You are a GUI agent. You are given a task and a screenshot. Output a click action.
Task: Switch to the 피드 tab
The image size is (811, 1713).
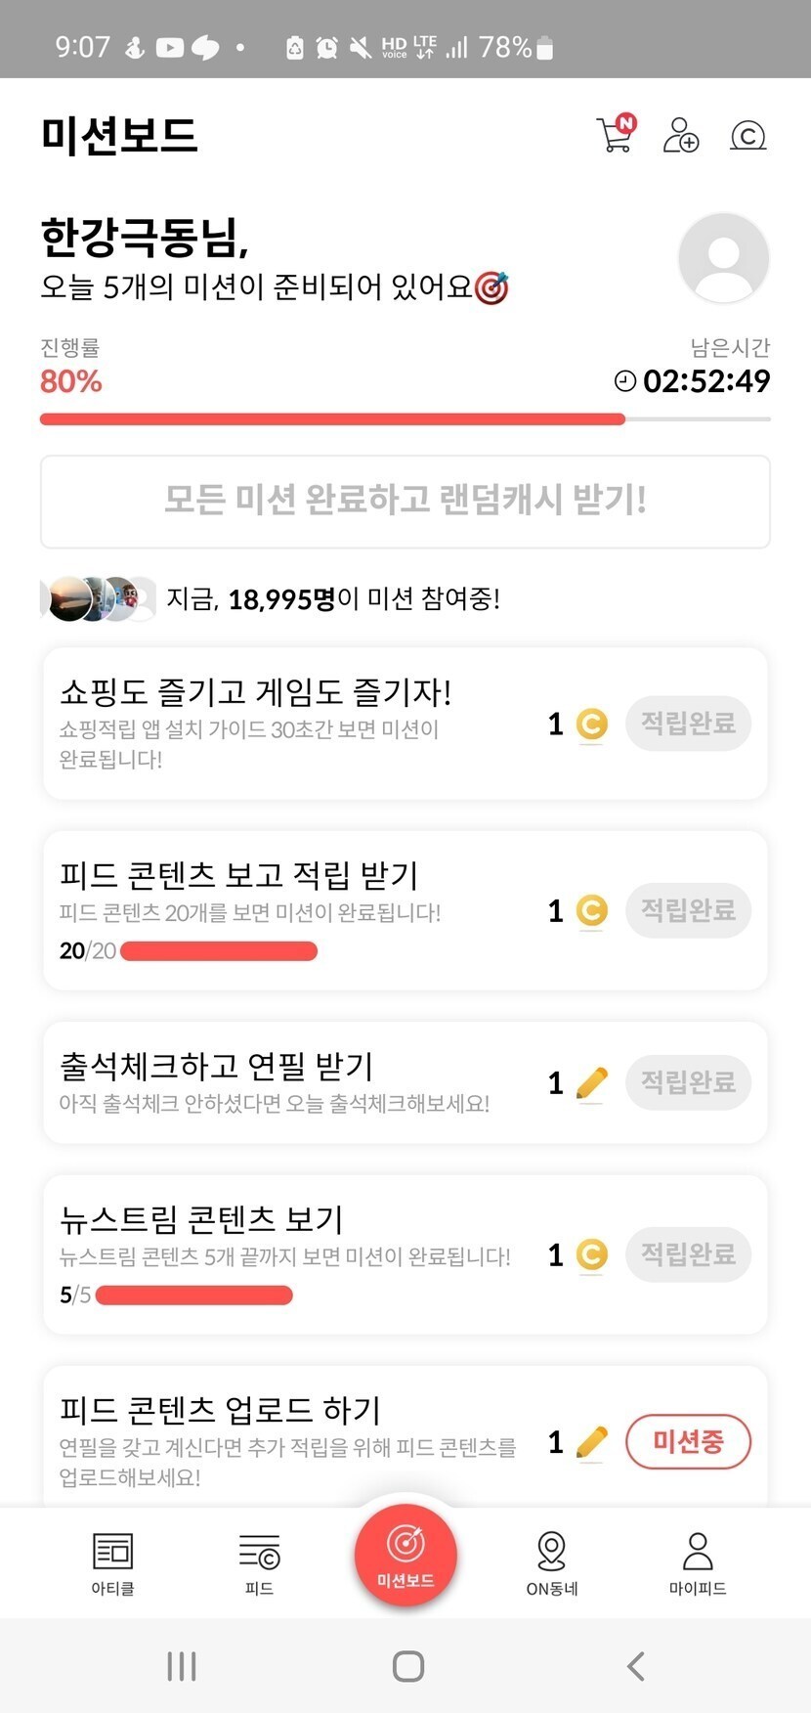click(x=259, y=1562)
